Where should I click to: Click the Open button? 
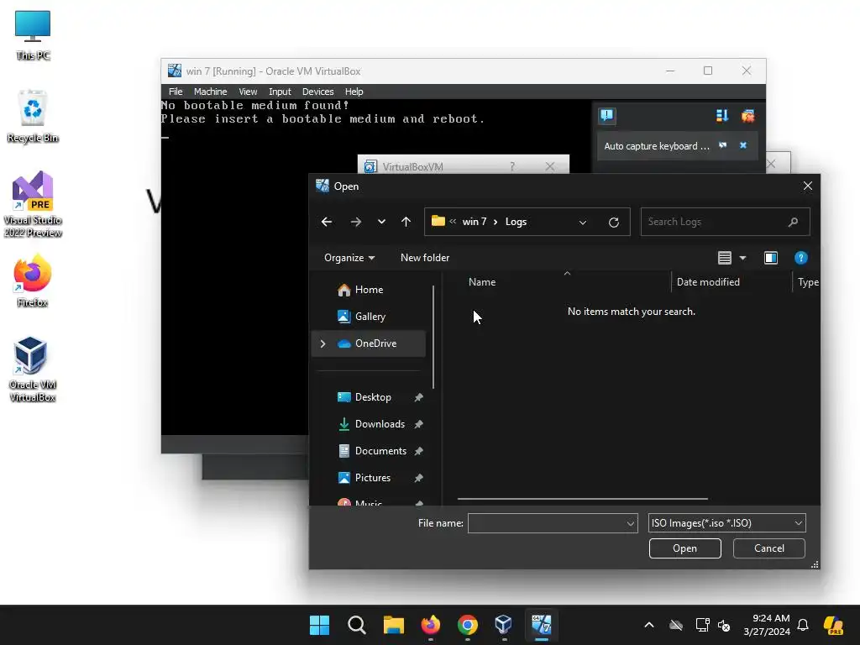[684, 548]
